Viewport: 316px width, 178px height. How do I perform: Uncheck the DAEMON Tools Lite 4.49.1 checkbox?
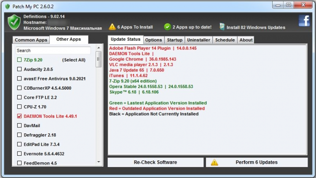tap(19, 116)
